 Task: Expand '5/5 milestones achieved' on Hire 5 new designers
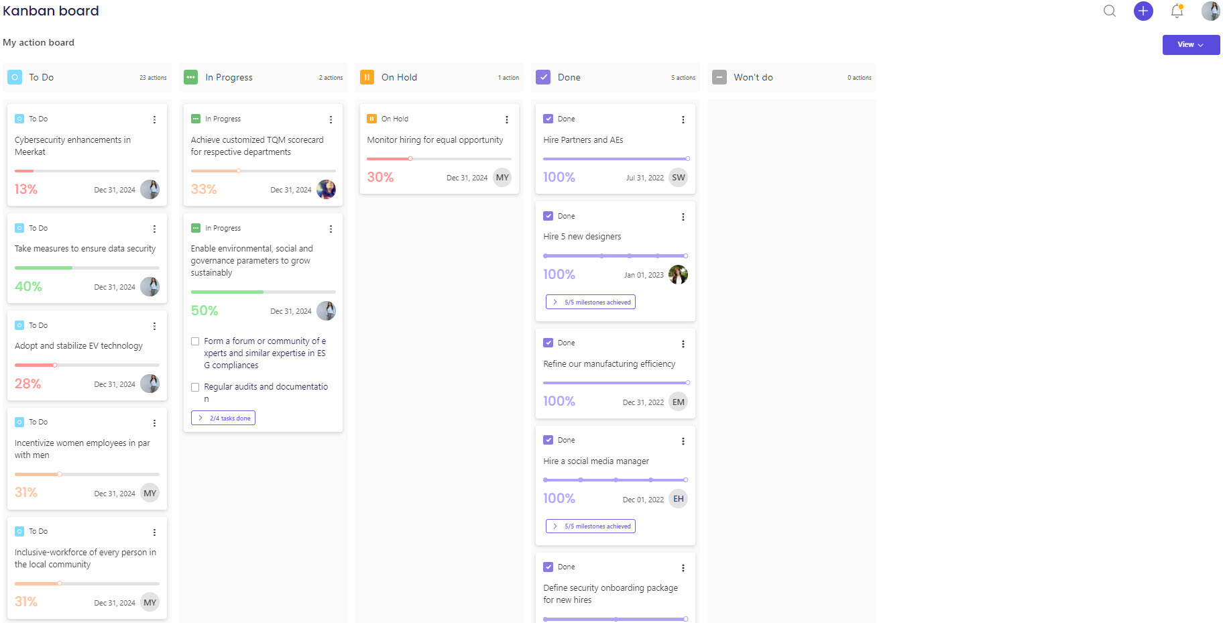point(590,301)
